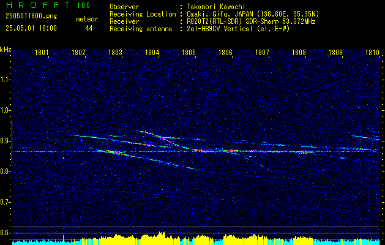385x245 pixels.
Task: Click the 1805 time marker
Action: [x=189, y=52]
